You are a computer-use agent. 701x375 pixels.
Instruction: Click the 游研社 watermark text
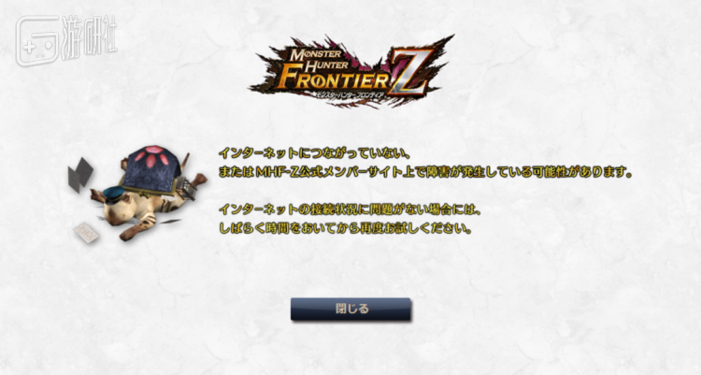pyautogui.click(x=90, y=38)
